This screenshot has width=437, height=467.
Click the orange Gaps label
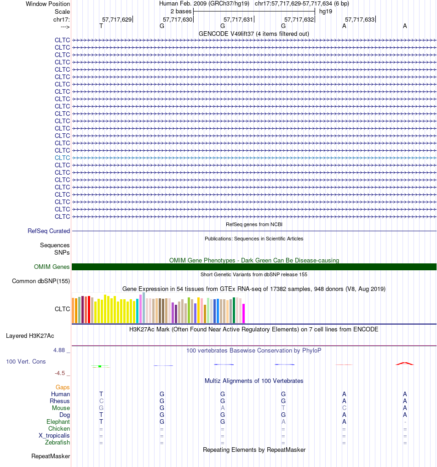63,387
